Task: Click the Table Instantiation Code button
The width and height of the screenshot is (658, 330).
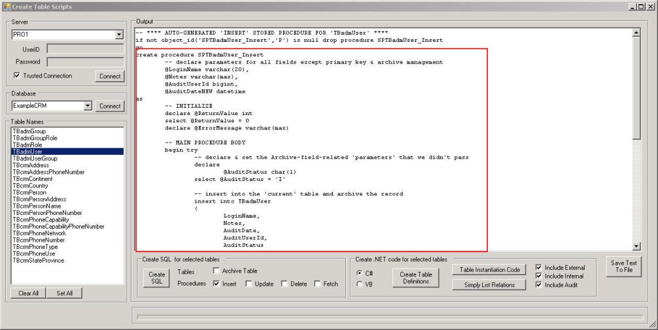Action: 490,270
